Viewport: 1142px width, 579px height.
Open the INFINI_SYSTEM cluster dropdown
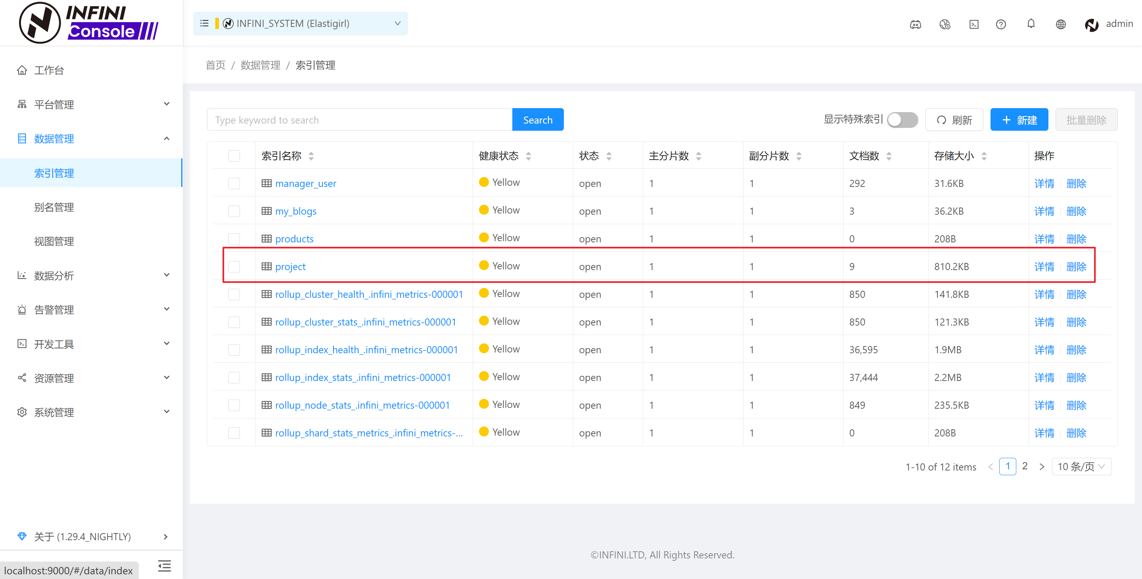click(x=397, y=23)
